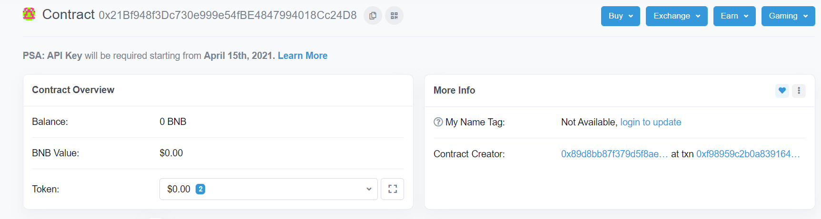Open contract creator address 0x89d8bb87f379d5f8ae
The image size is (821, 219).
pos(614,154)
